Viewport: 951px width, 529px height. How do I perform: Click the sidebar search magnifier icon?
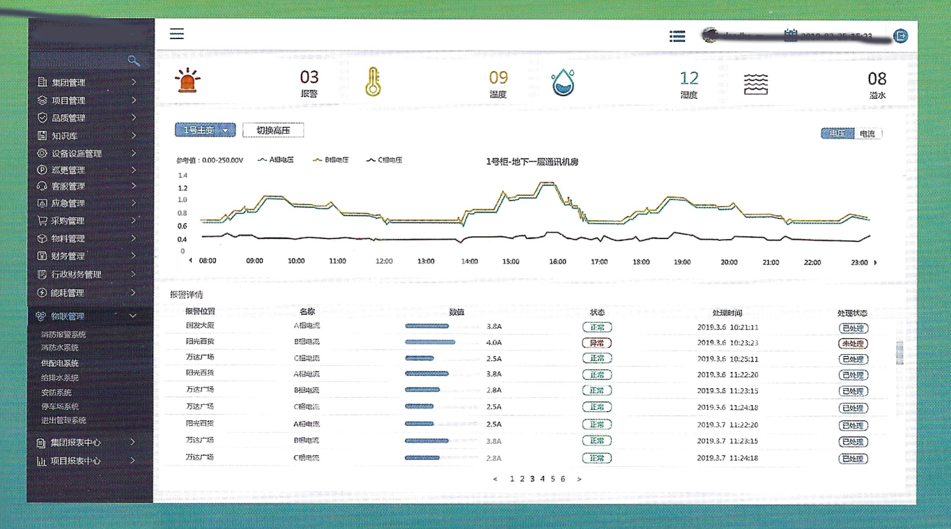click(134, 61)
